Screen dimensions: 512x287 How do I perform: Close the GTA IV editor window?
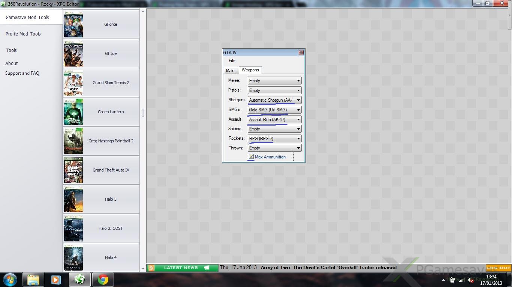pos(301,53)
